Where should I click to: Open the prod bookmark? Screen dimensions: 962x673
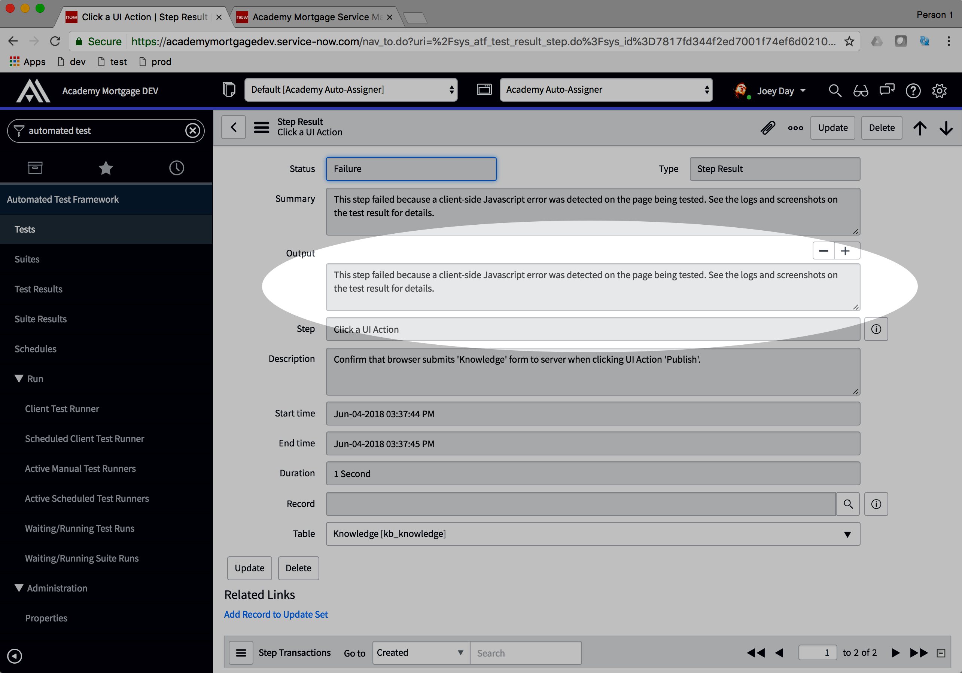coord(155,62)
